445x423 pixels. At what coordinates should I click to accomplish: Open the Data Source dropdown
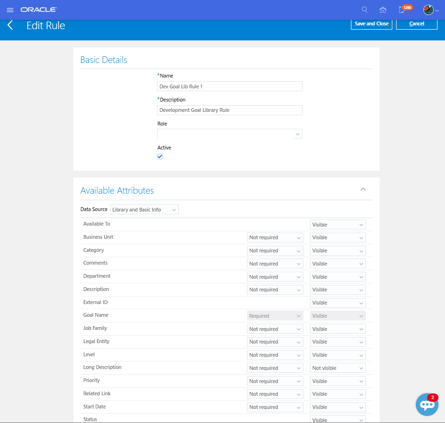tap(144, 209)
